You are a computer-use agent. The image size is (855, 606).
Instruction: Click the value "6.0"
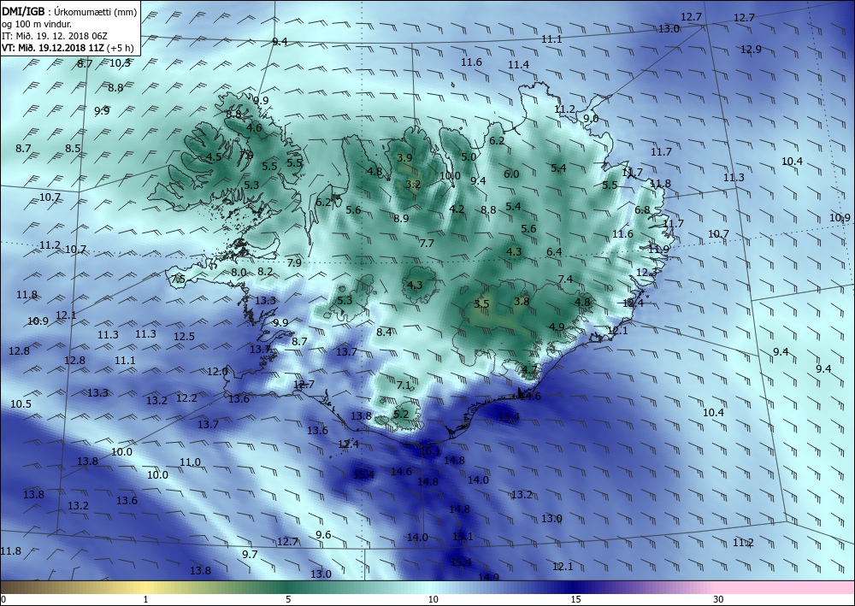click(x=511, y=174)
